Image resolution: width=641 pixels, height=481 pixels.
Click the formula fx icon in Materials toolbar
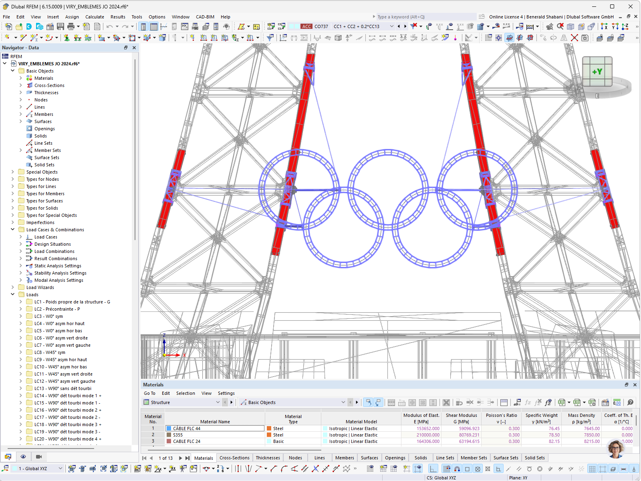click(528, 402)
